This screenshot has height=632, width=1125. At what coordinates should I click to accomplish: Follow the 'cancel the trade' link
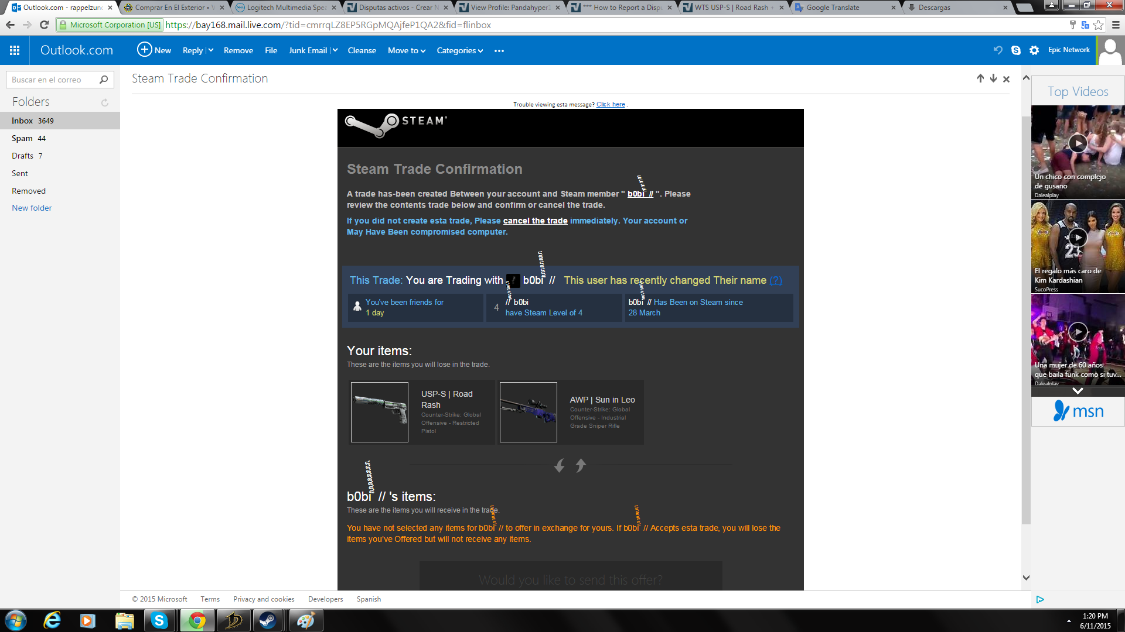click(x=536, y=221)
